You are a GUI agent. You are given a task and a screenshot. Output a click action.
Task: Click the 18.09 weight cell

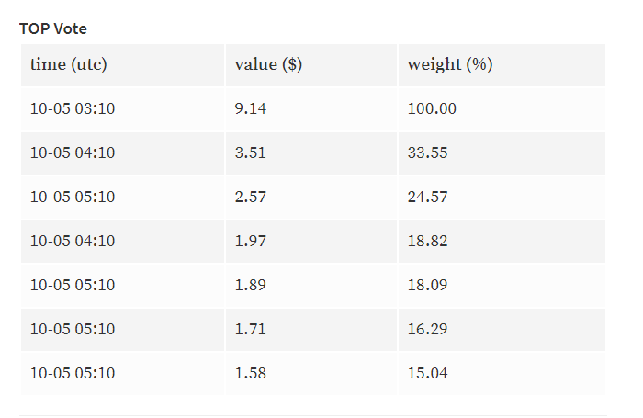click(x=502, y=286)
